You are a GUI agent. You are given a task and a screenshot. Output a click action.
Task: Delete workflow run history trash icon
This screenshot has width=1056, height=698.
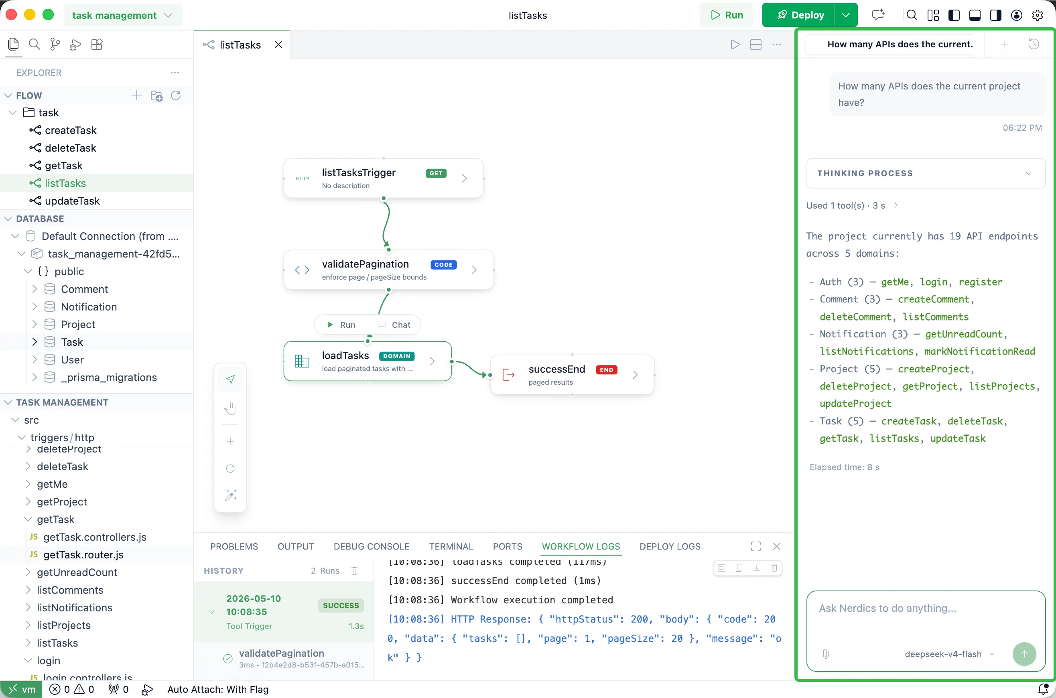[x=354, y=571]
